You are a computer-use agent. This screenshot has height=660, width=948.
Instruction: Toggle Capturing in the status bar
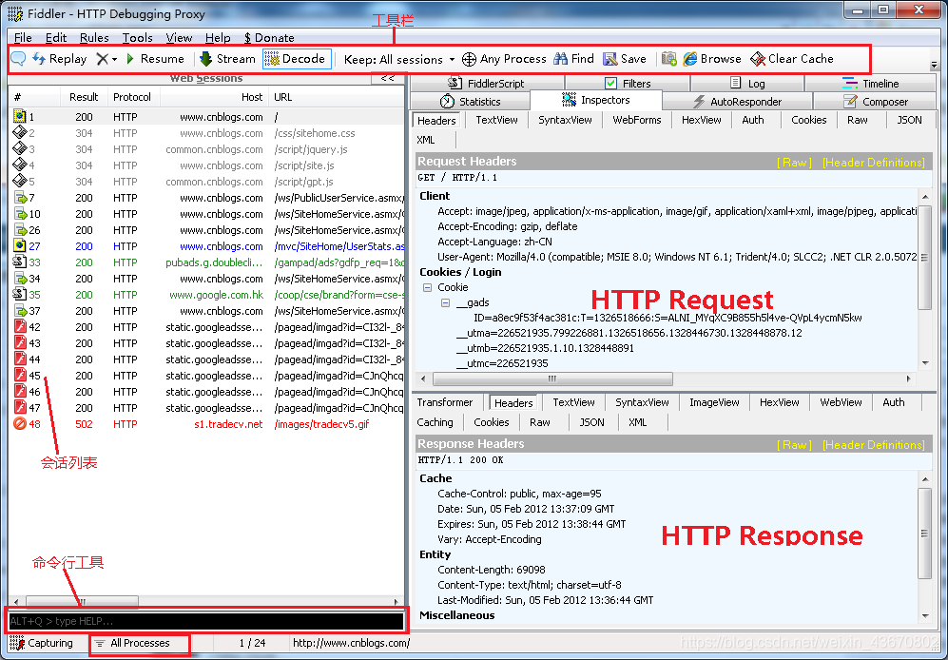41,642
